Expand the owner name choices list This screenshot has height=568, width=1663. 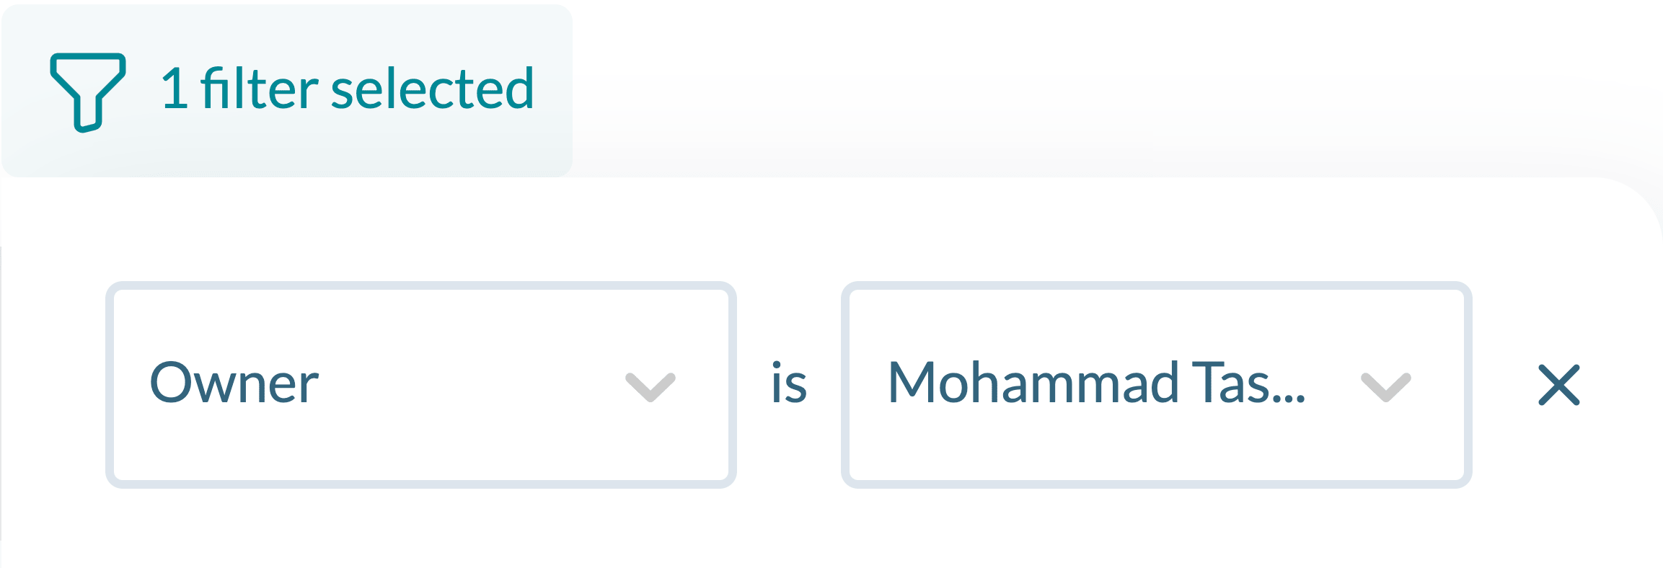(1385, 386)
